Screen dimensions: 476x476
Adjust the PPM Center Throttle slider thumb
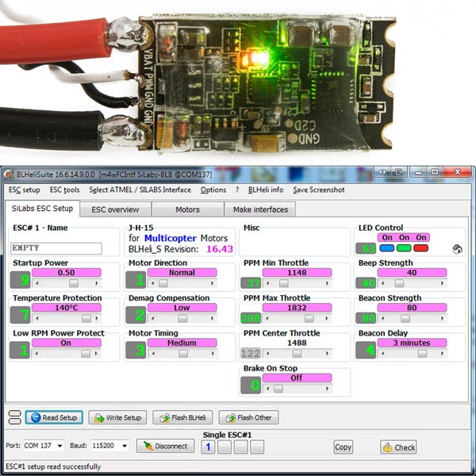point(297,353)
